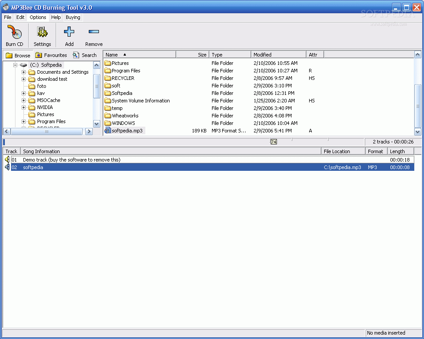Screen dimensions: 424x339
Task: Click the MP3Bee title bar app icon
Action: pos(6,8)
